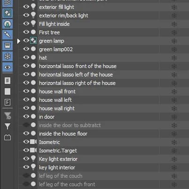The image size is (189, 189).
Task: Click the light bulb icon of Fill light inside
Action: pyautogui.click(x=33, y=23)
